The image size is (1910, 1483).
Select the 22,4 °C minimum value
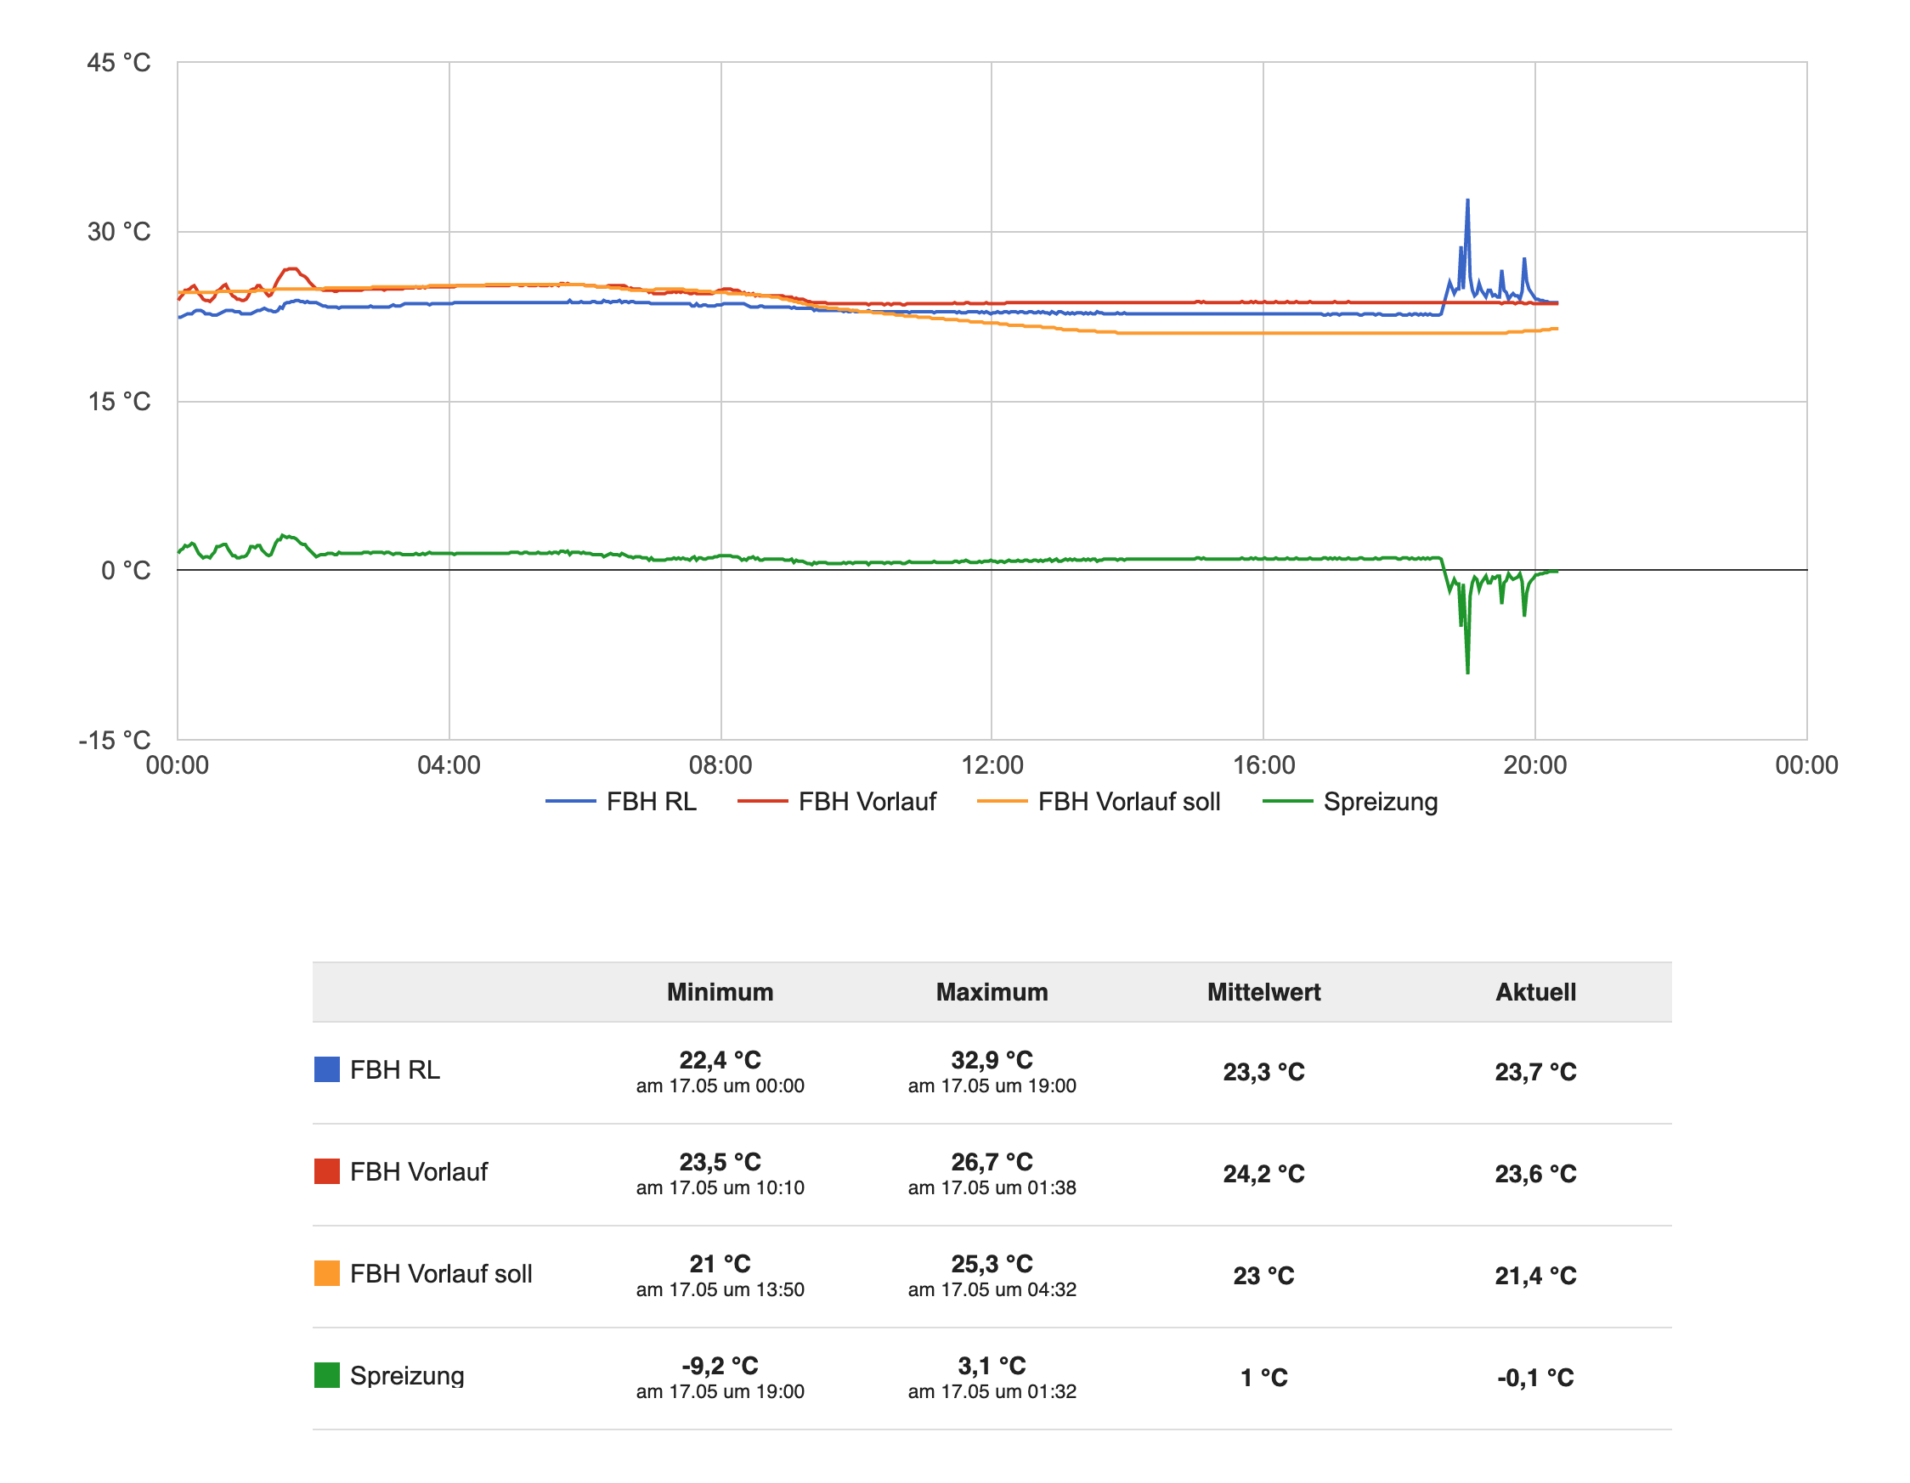(x=720, y=1060)
